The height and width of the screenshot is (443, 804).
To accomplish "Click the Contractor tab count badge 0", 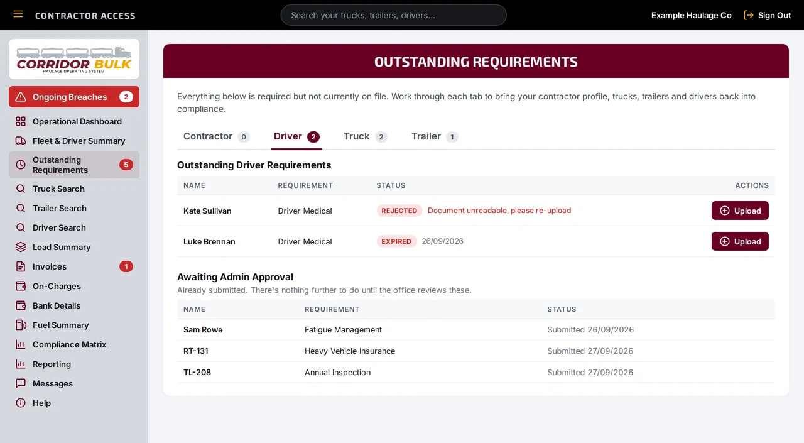I will coord(244,137).
